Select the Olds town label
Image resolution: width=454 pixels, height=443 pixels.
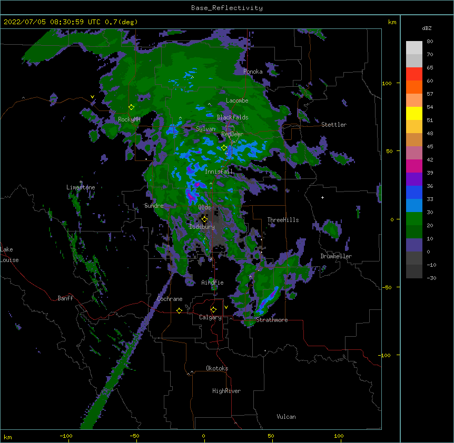point(204,207)
